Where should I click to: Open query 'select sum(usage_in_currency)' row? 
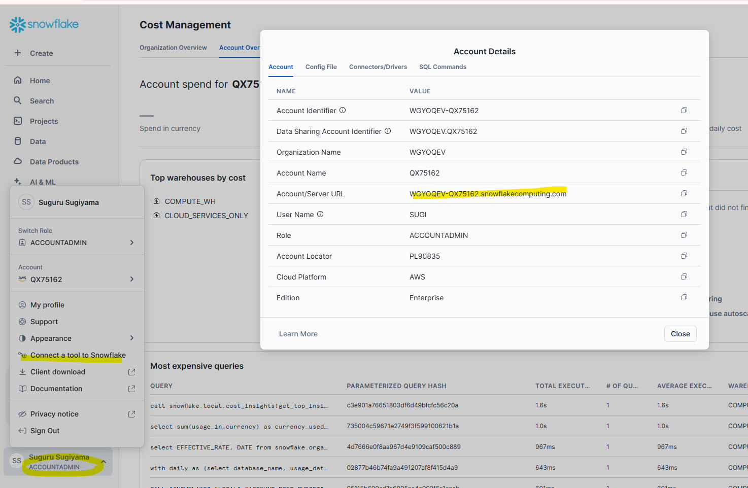pyautogui.click(x=239, y=426)
